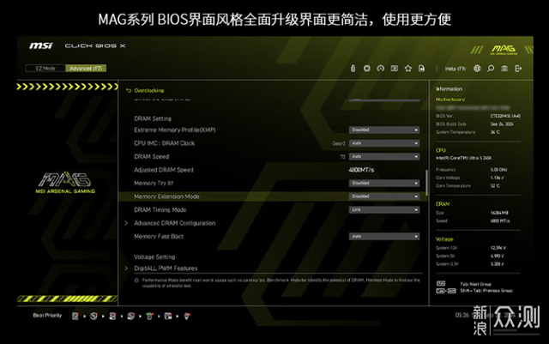Image resolution: width=549 pixels, height=344 pixels.
Task: Click the info icon beside the Performance Mode description
Action: 136,281
